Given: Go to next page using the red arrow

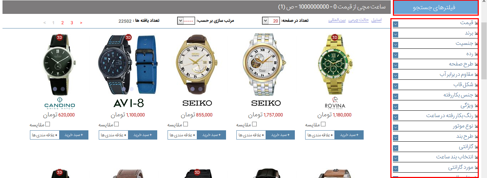Looking at the screenshot, I should 81,23.
